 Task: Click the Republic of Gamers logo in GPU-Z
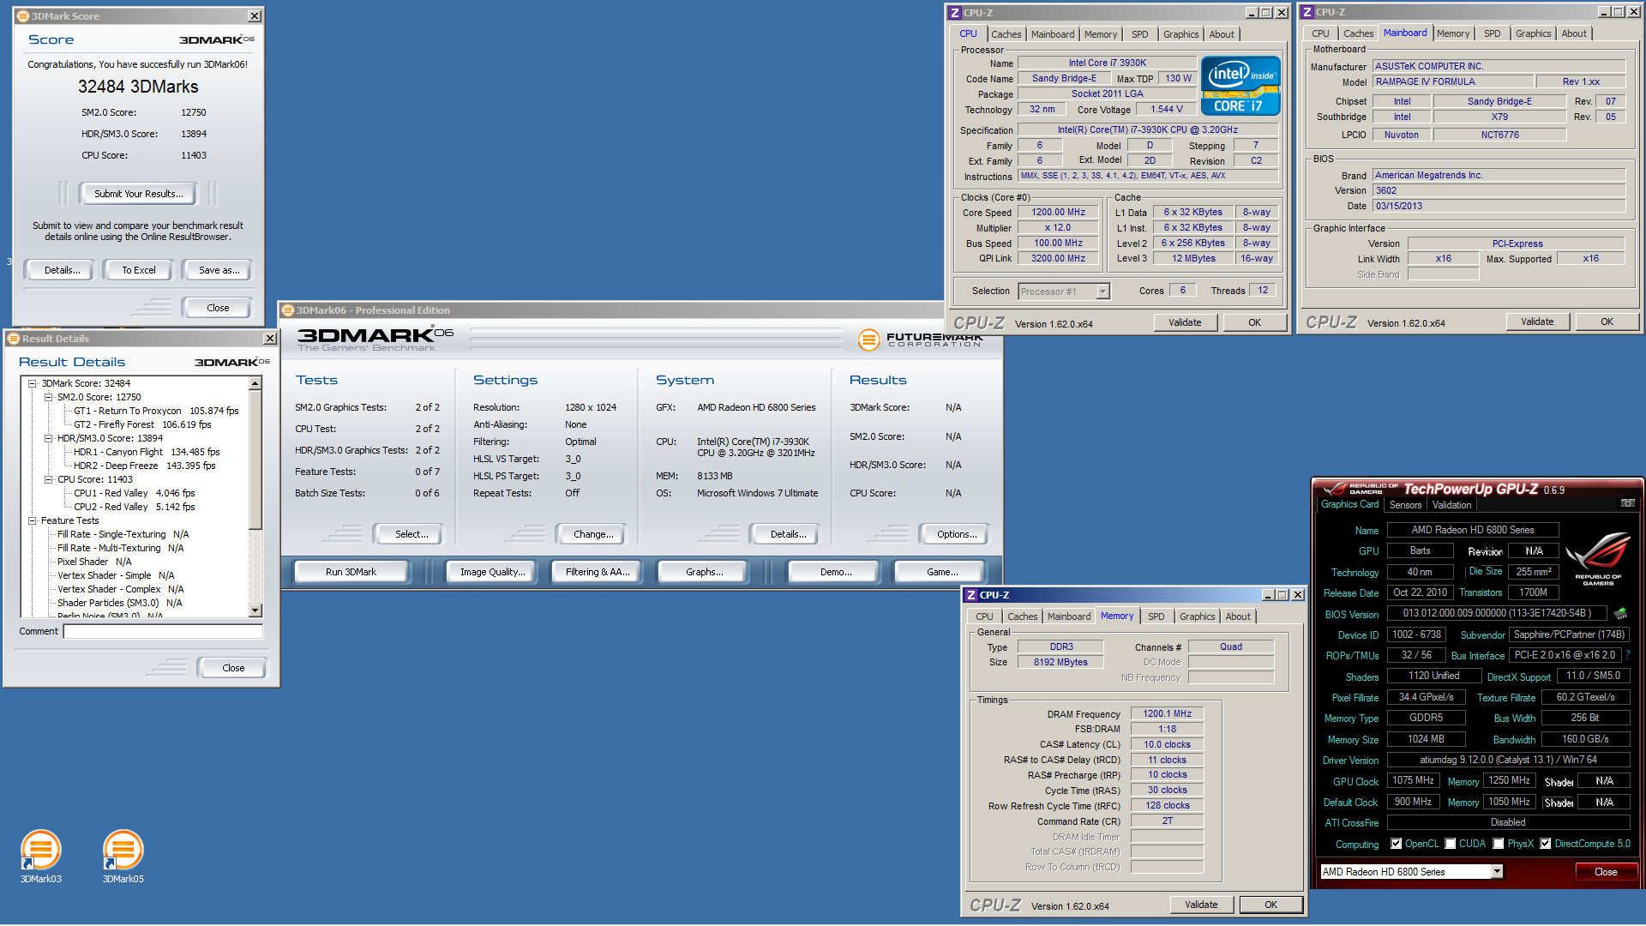[x=1597, y=558]
